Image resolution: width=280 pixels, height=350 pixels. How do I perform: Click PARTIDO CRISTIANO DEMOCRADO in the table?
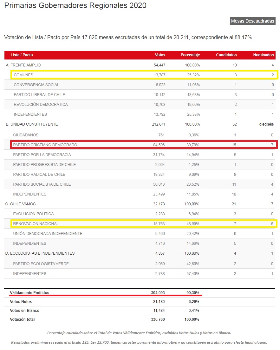tap(45, 145)
